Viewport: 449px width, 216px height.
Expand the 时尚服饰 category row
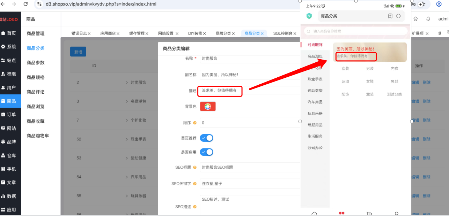pyautogui.click(x=127, y=83)
